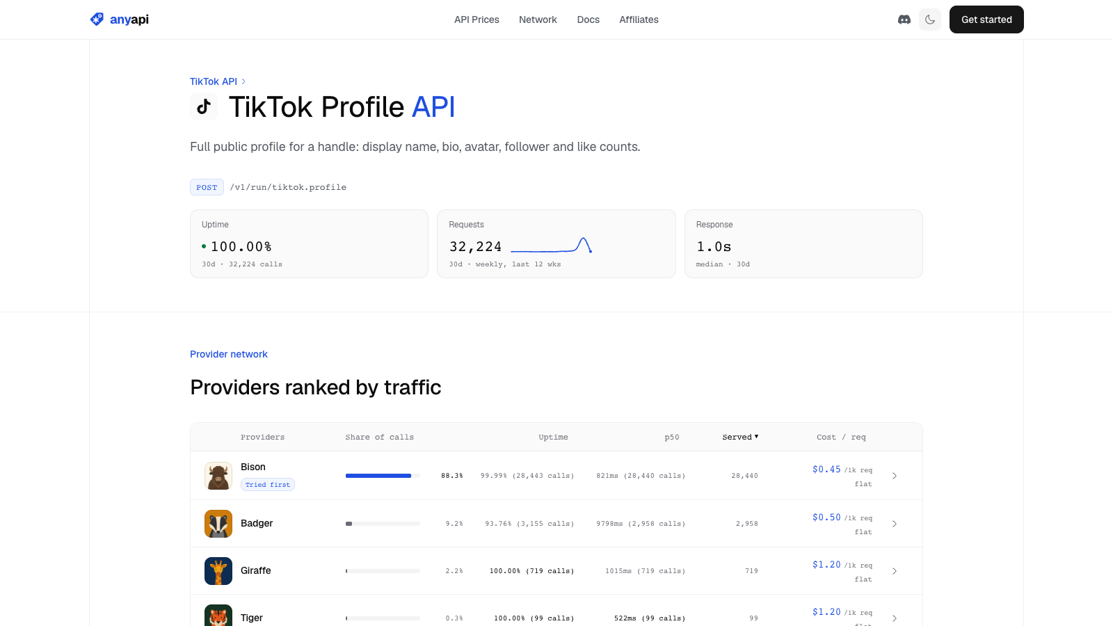The height and width of the screenshot is (626, 1113).
Task: Click the Badger provider avatar
Action: [x=218, y=524]
